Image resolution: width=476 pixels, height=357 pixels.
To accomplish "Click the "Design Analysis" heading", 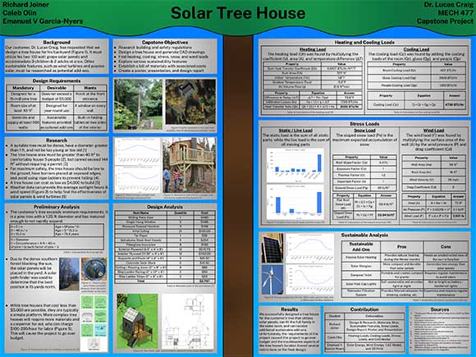I will 165,207.
